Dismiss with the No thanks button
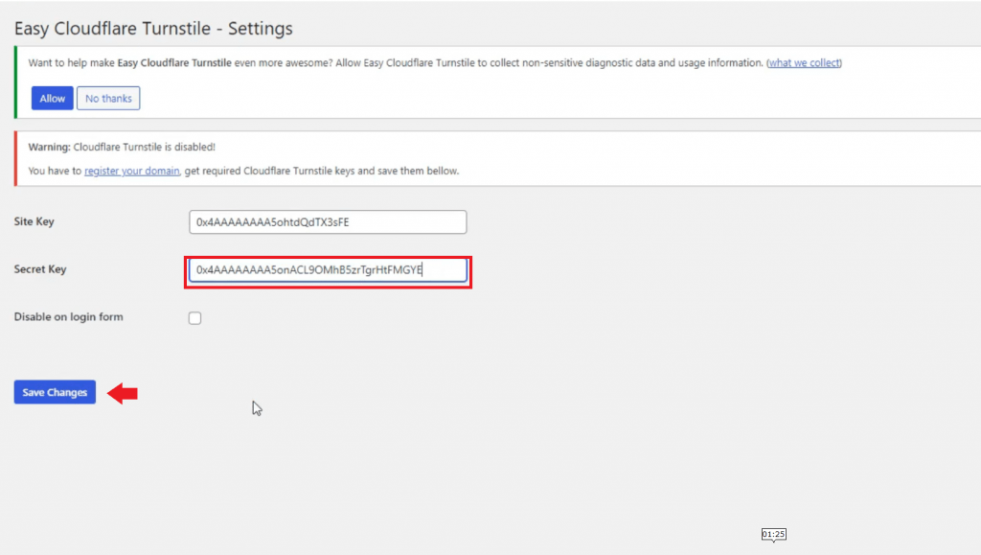Screen dimensions: 981x555 [x=108, y=98]
